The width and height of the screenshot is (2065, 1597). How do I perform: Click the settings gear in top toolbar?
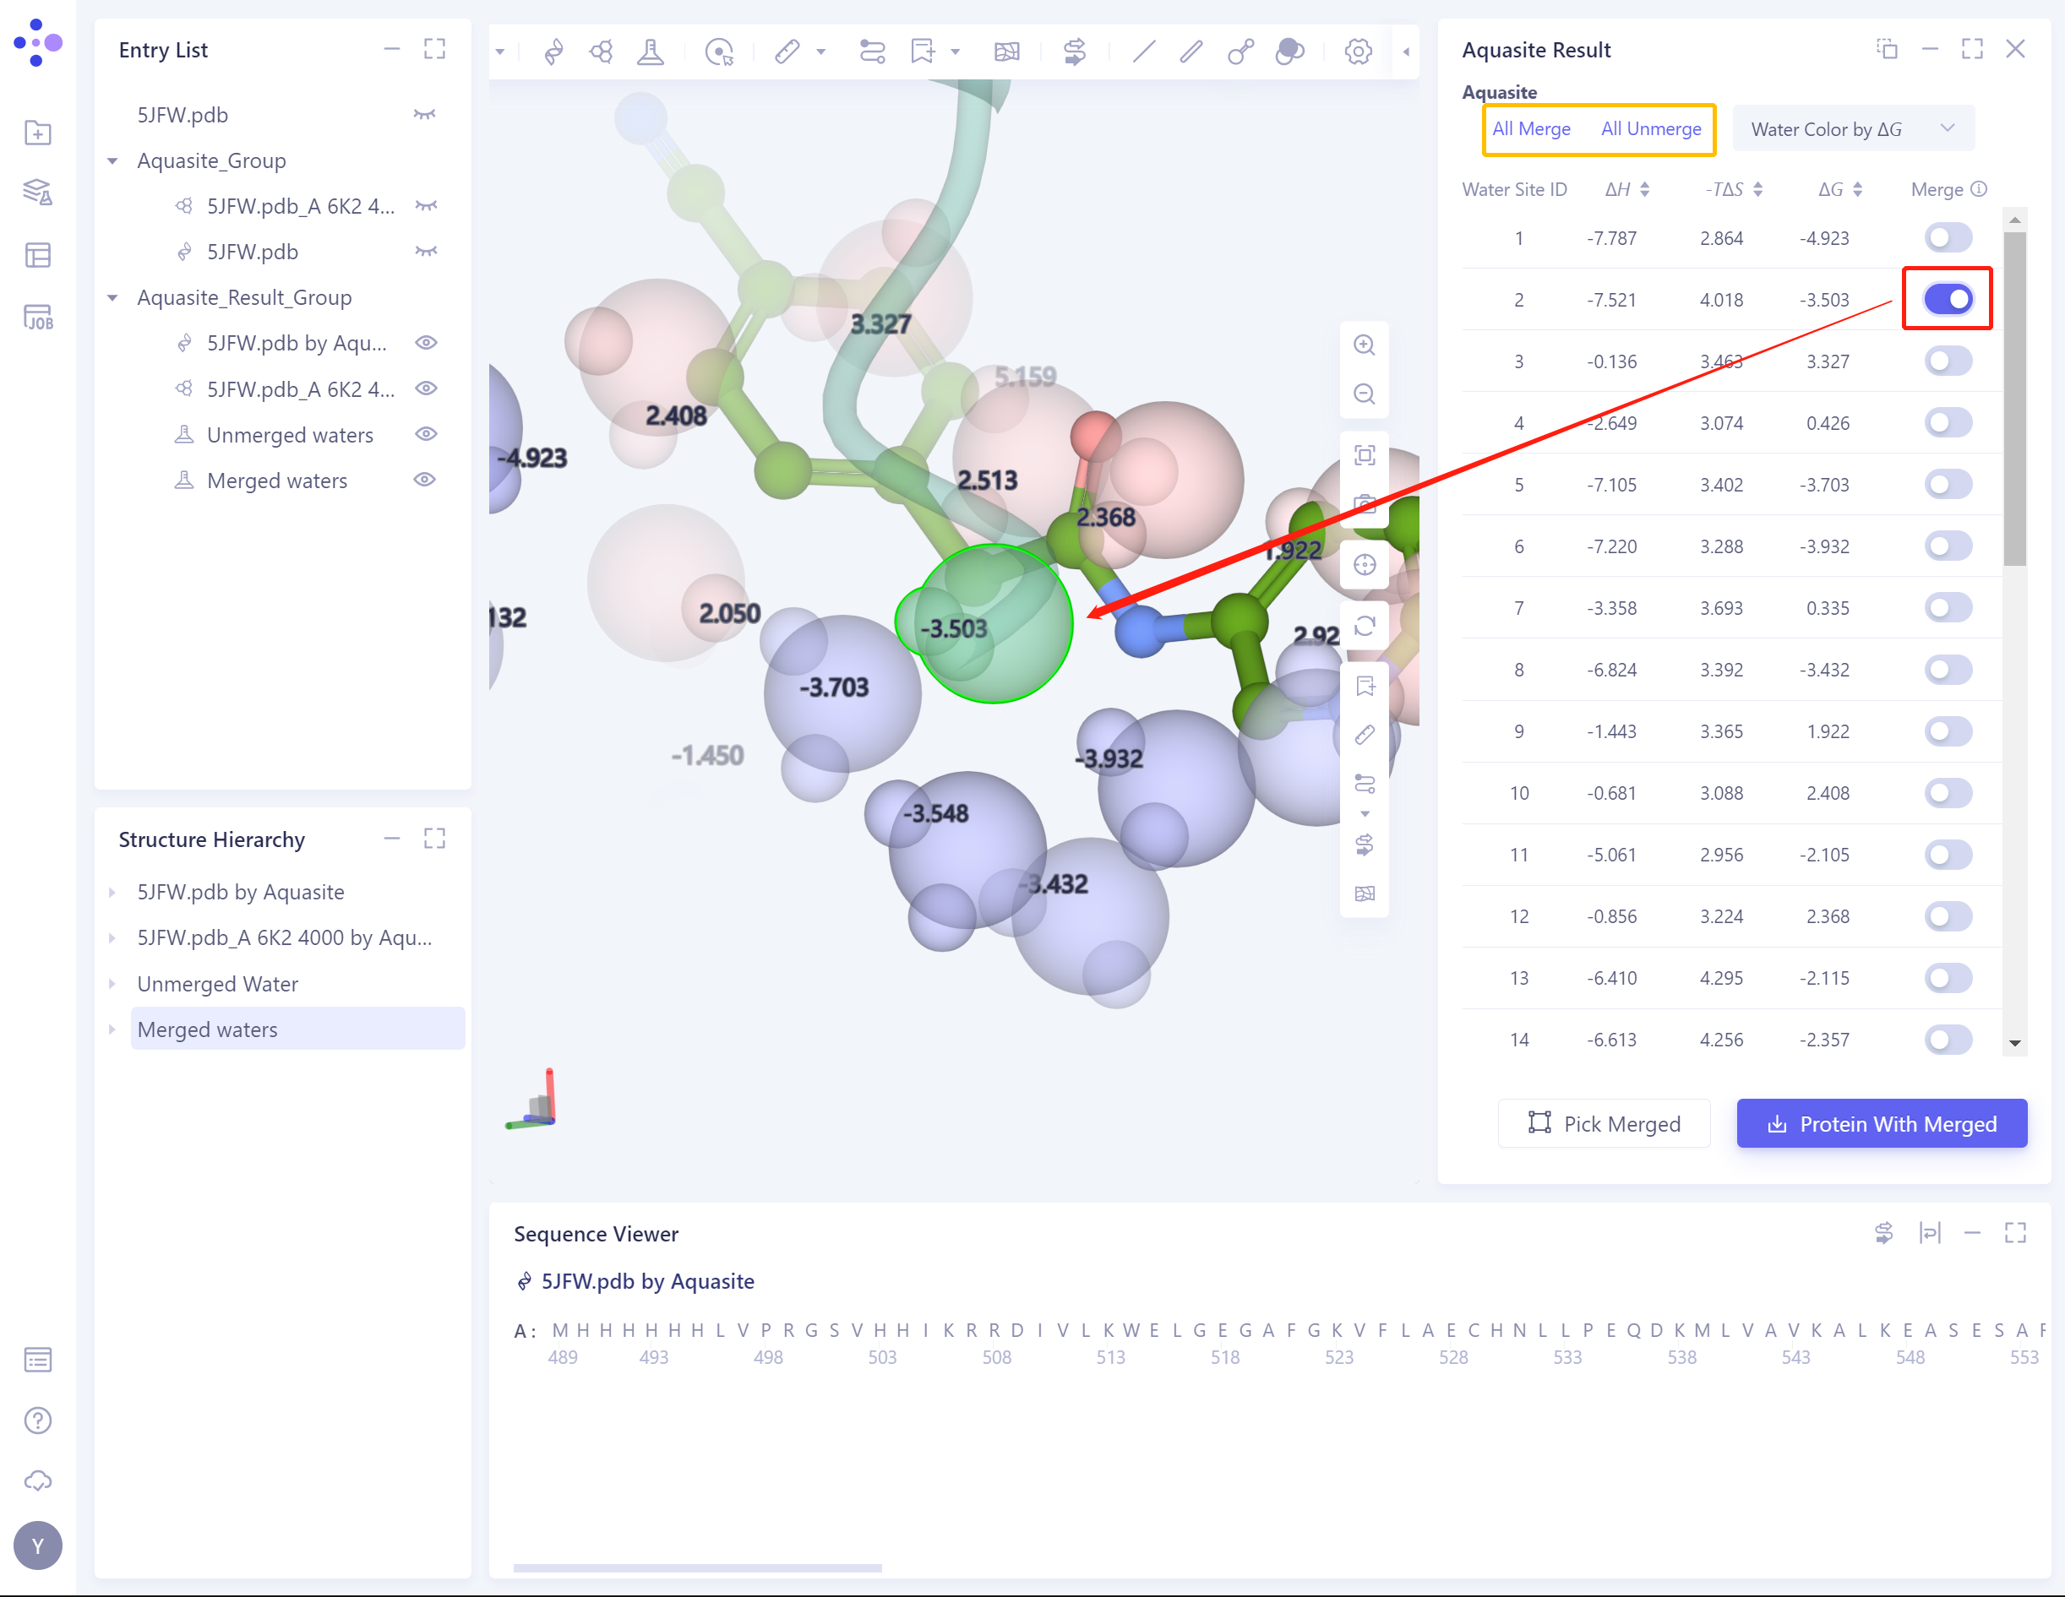click(x=1358, y=51)
